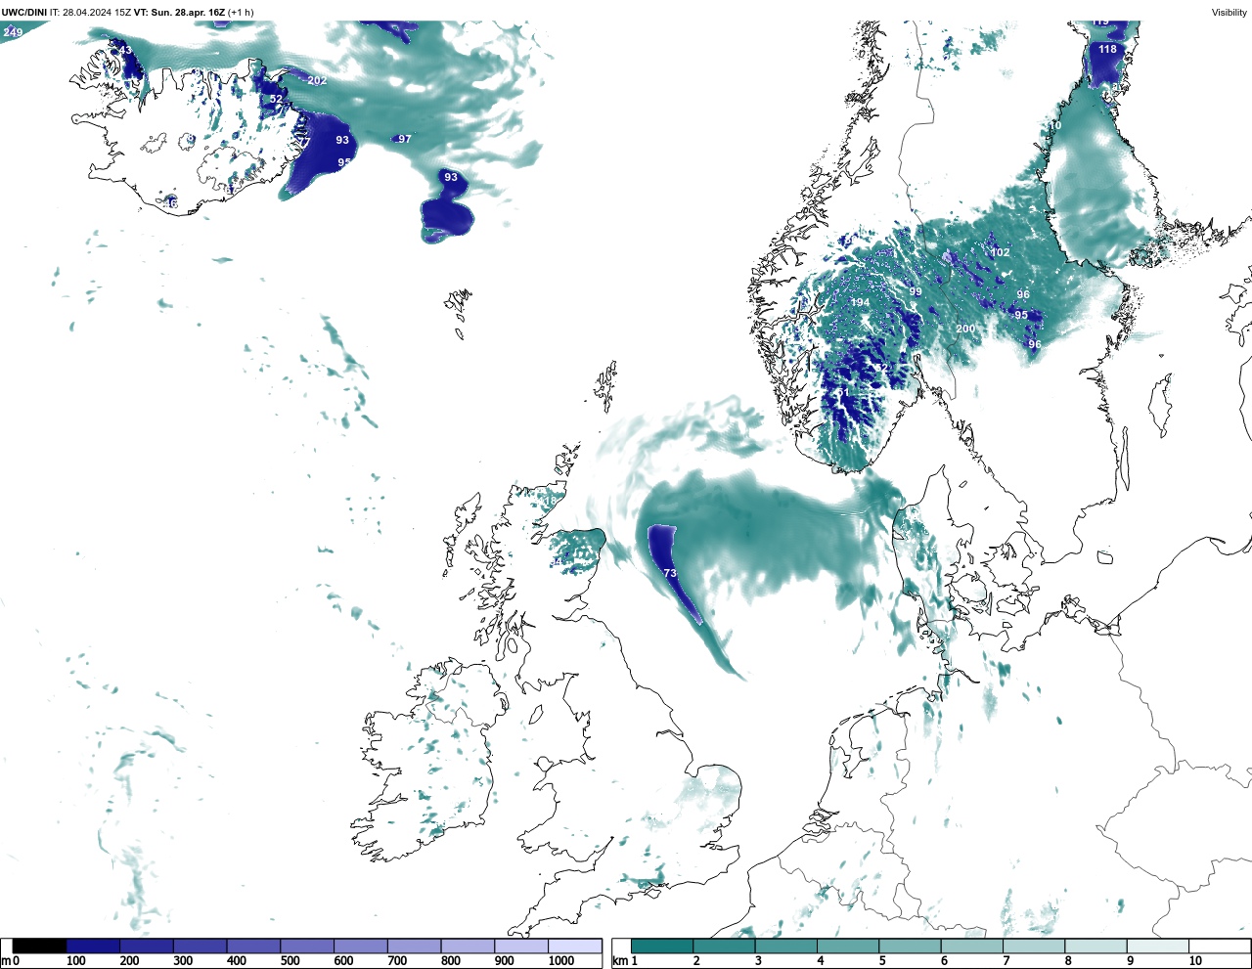
Task: Click the 194 value over Norway
Action: (860, 302)
